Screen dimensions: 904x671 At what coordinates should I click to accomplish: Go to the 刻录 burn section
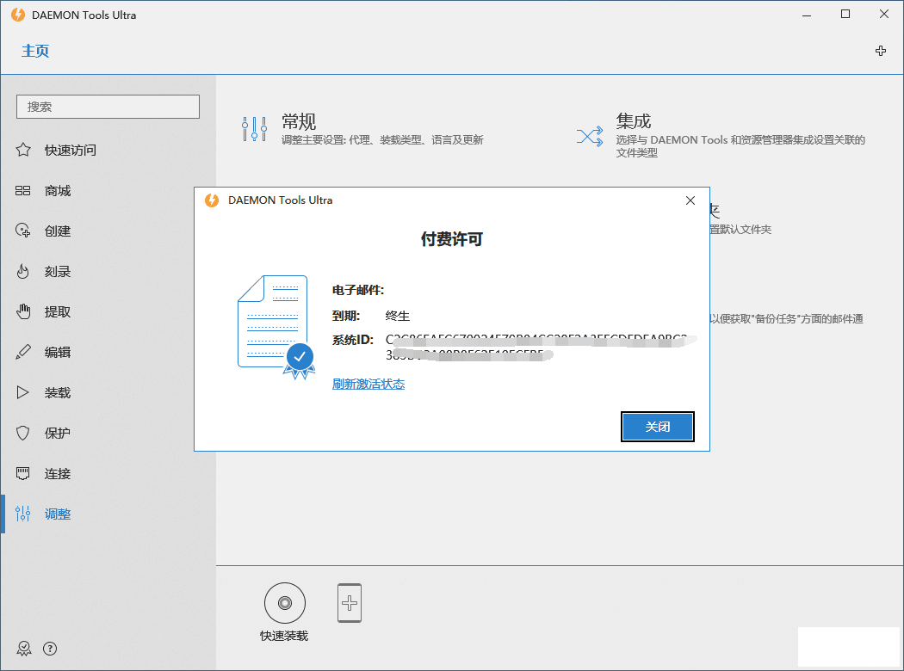point(58,271)
